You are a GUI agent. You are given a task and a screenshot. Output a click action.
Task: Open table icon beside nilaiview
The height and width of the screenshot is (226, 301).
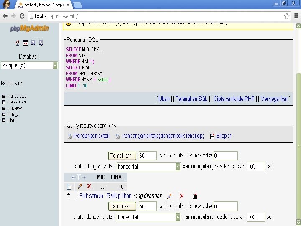coord(3,108)
